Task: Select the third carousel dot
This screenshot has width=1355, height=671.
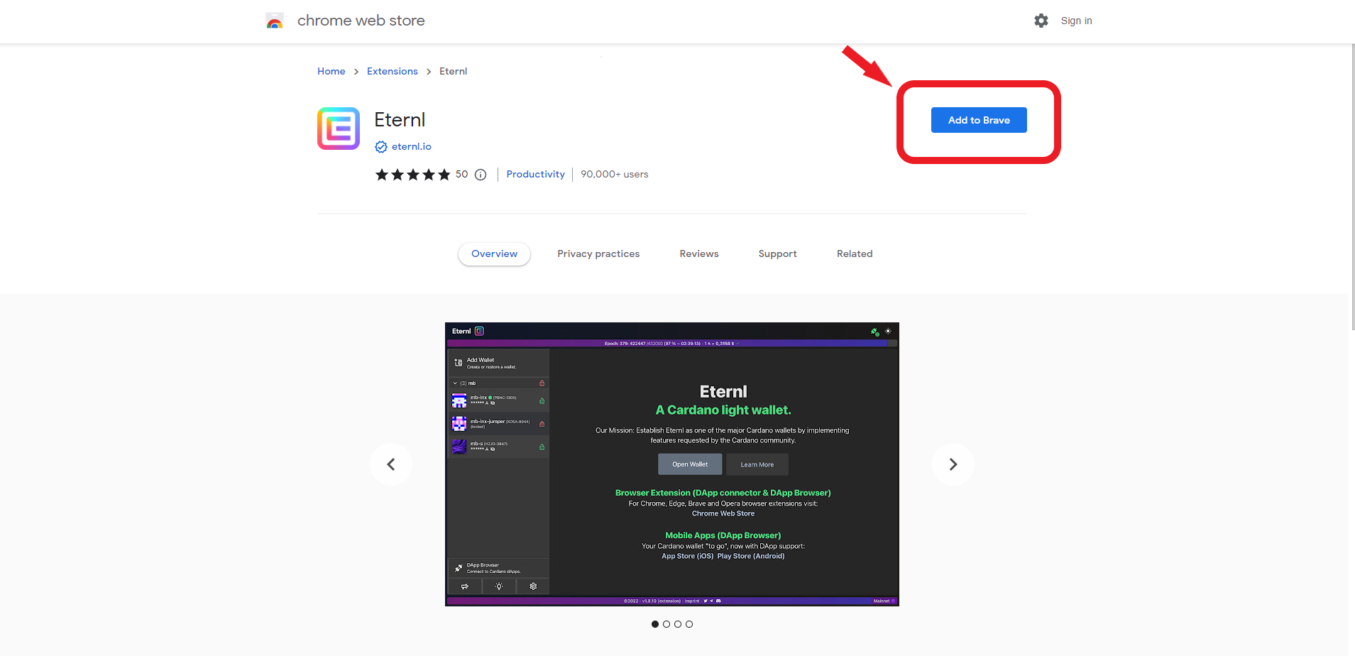Action: [678, 624]
